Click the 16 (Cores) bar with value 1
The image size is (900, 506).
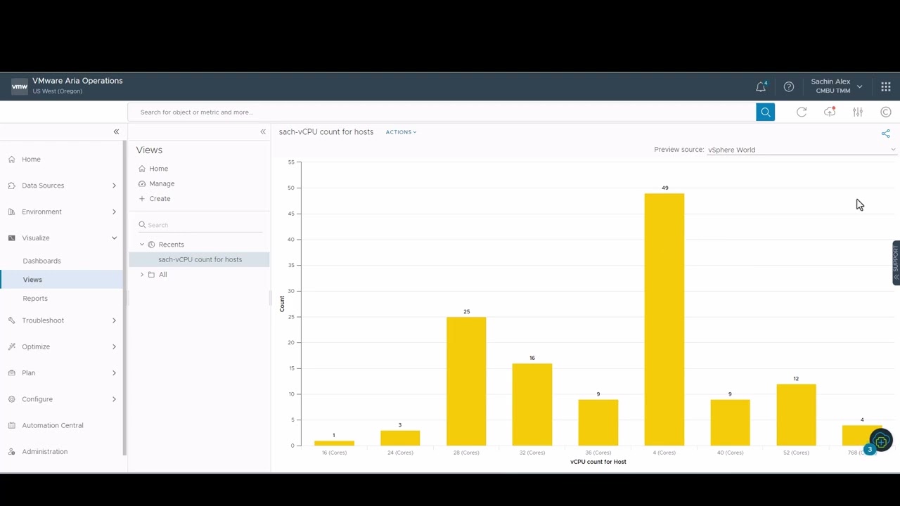click(334, 443)
